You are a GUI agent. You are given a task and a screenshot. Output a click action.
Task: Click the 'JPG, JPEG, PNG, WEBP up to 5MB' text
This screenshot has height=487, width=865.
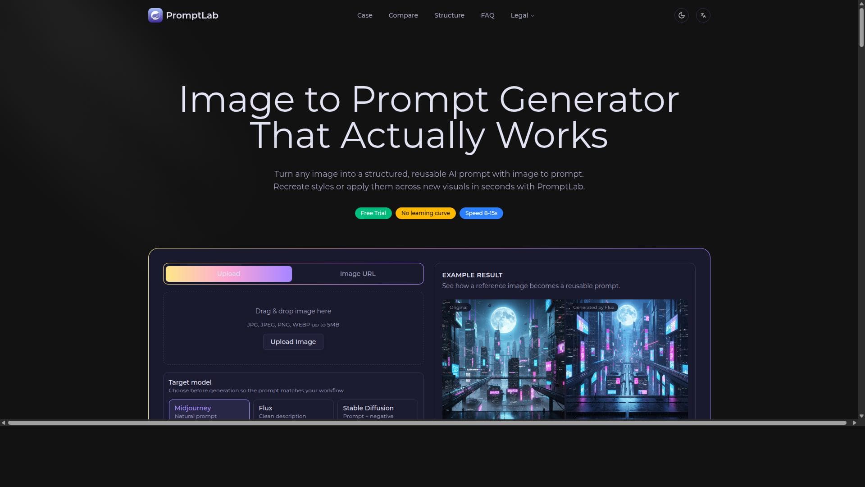(x=293, y=325)
